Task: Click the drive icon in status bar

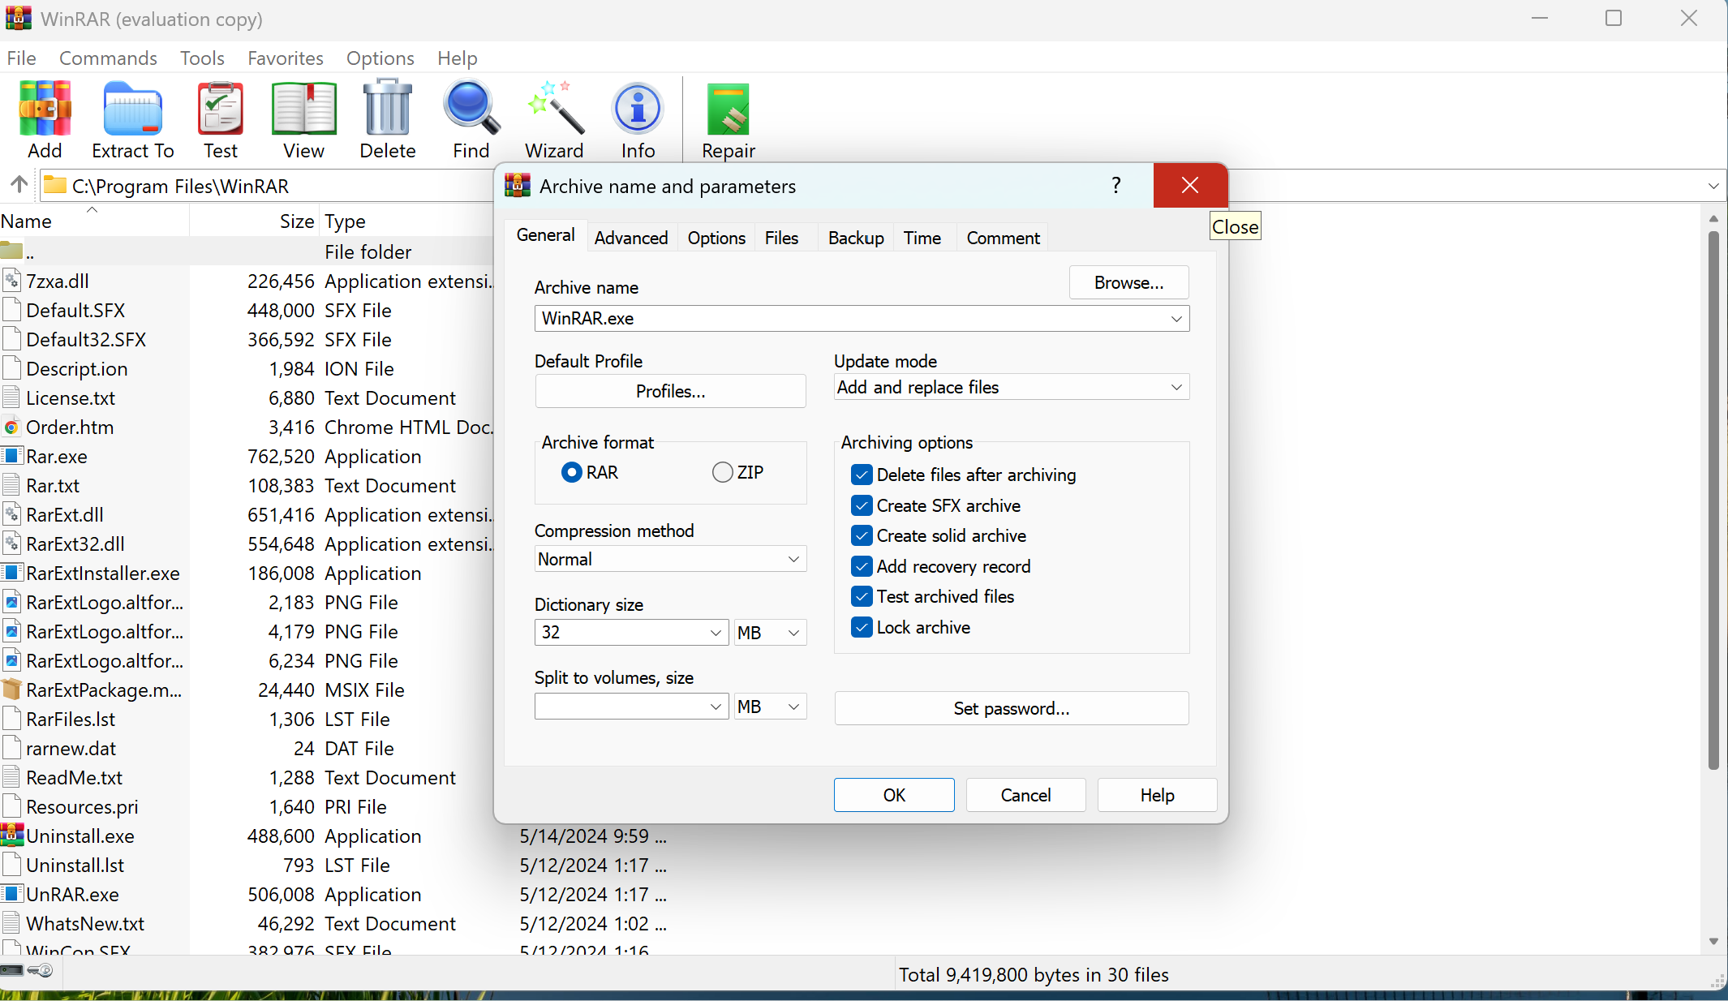Action: coord(12,970)
